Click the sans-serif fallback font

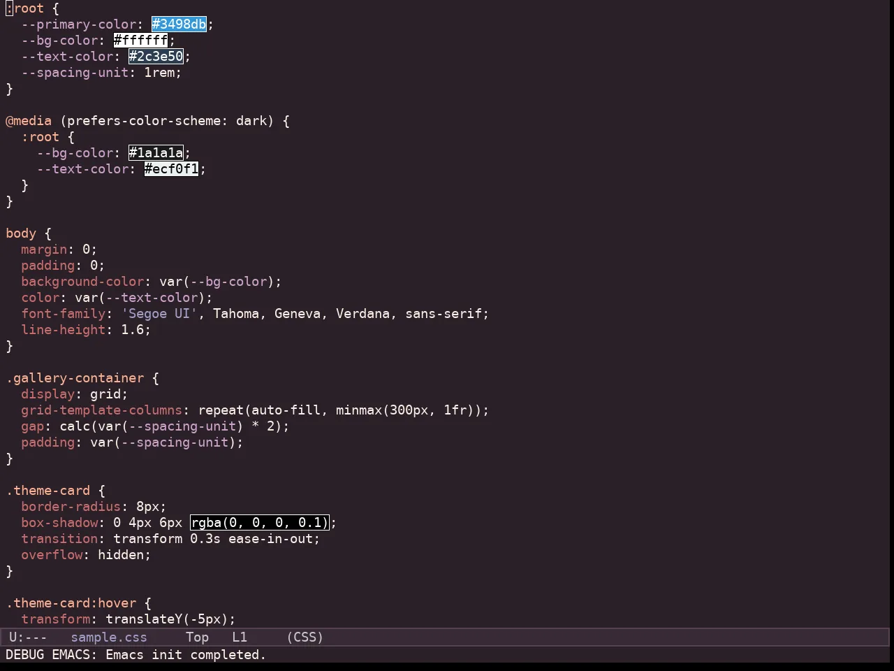click(444, 314)
